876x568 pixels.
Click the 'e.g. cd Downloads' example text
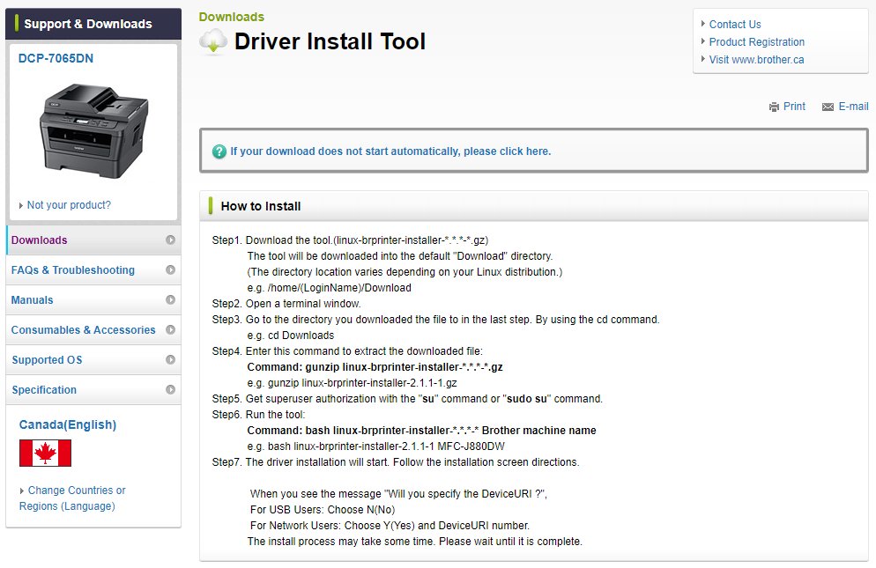[x=291, y=336]
